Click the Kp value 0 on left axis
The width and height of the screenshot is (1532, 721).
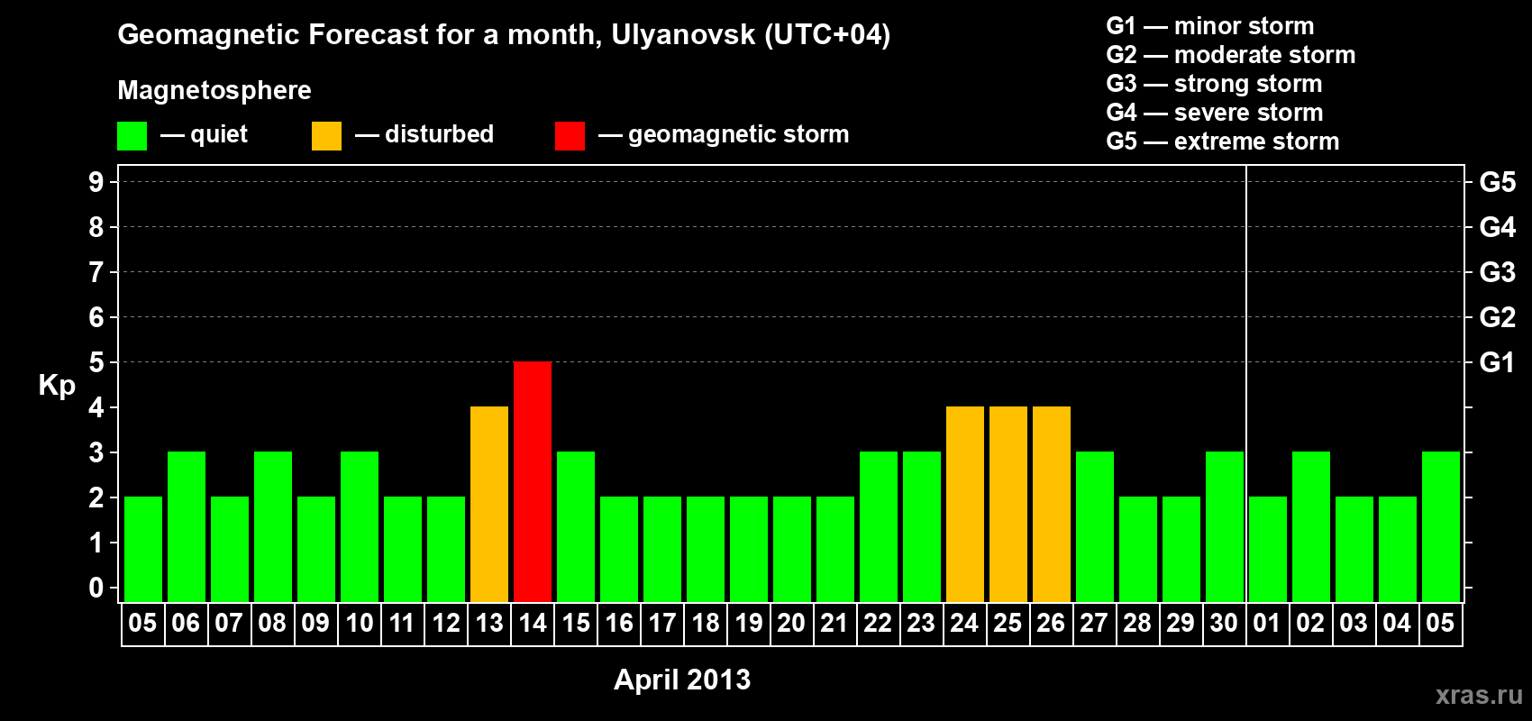pyautogui.click(x=96, y=588)
